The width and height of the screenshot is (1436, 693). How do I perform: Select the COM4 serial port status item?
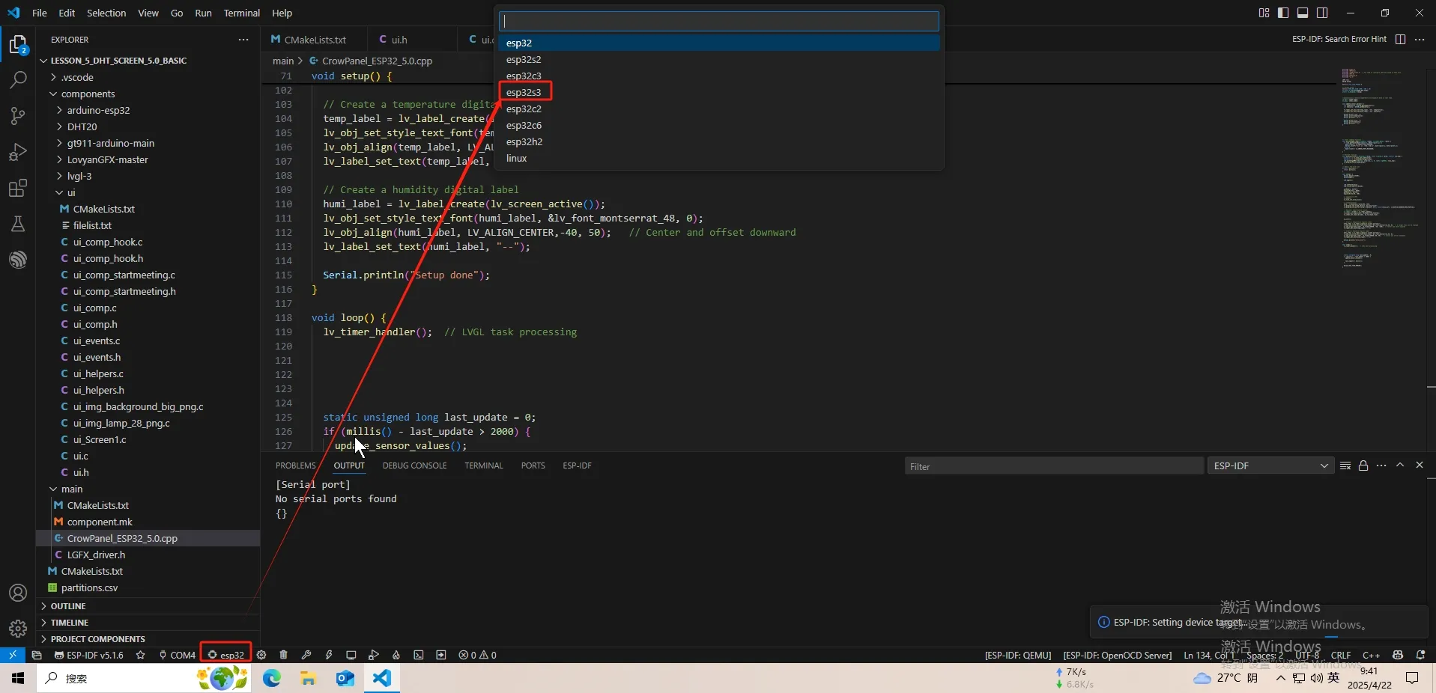click(x=177, y=655)
